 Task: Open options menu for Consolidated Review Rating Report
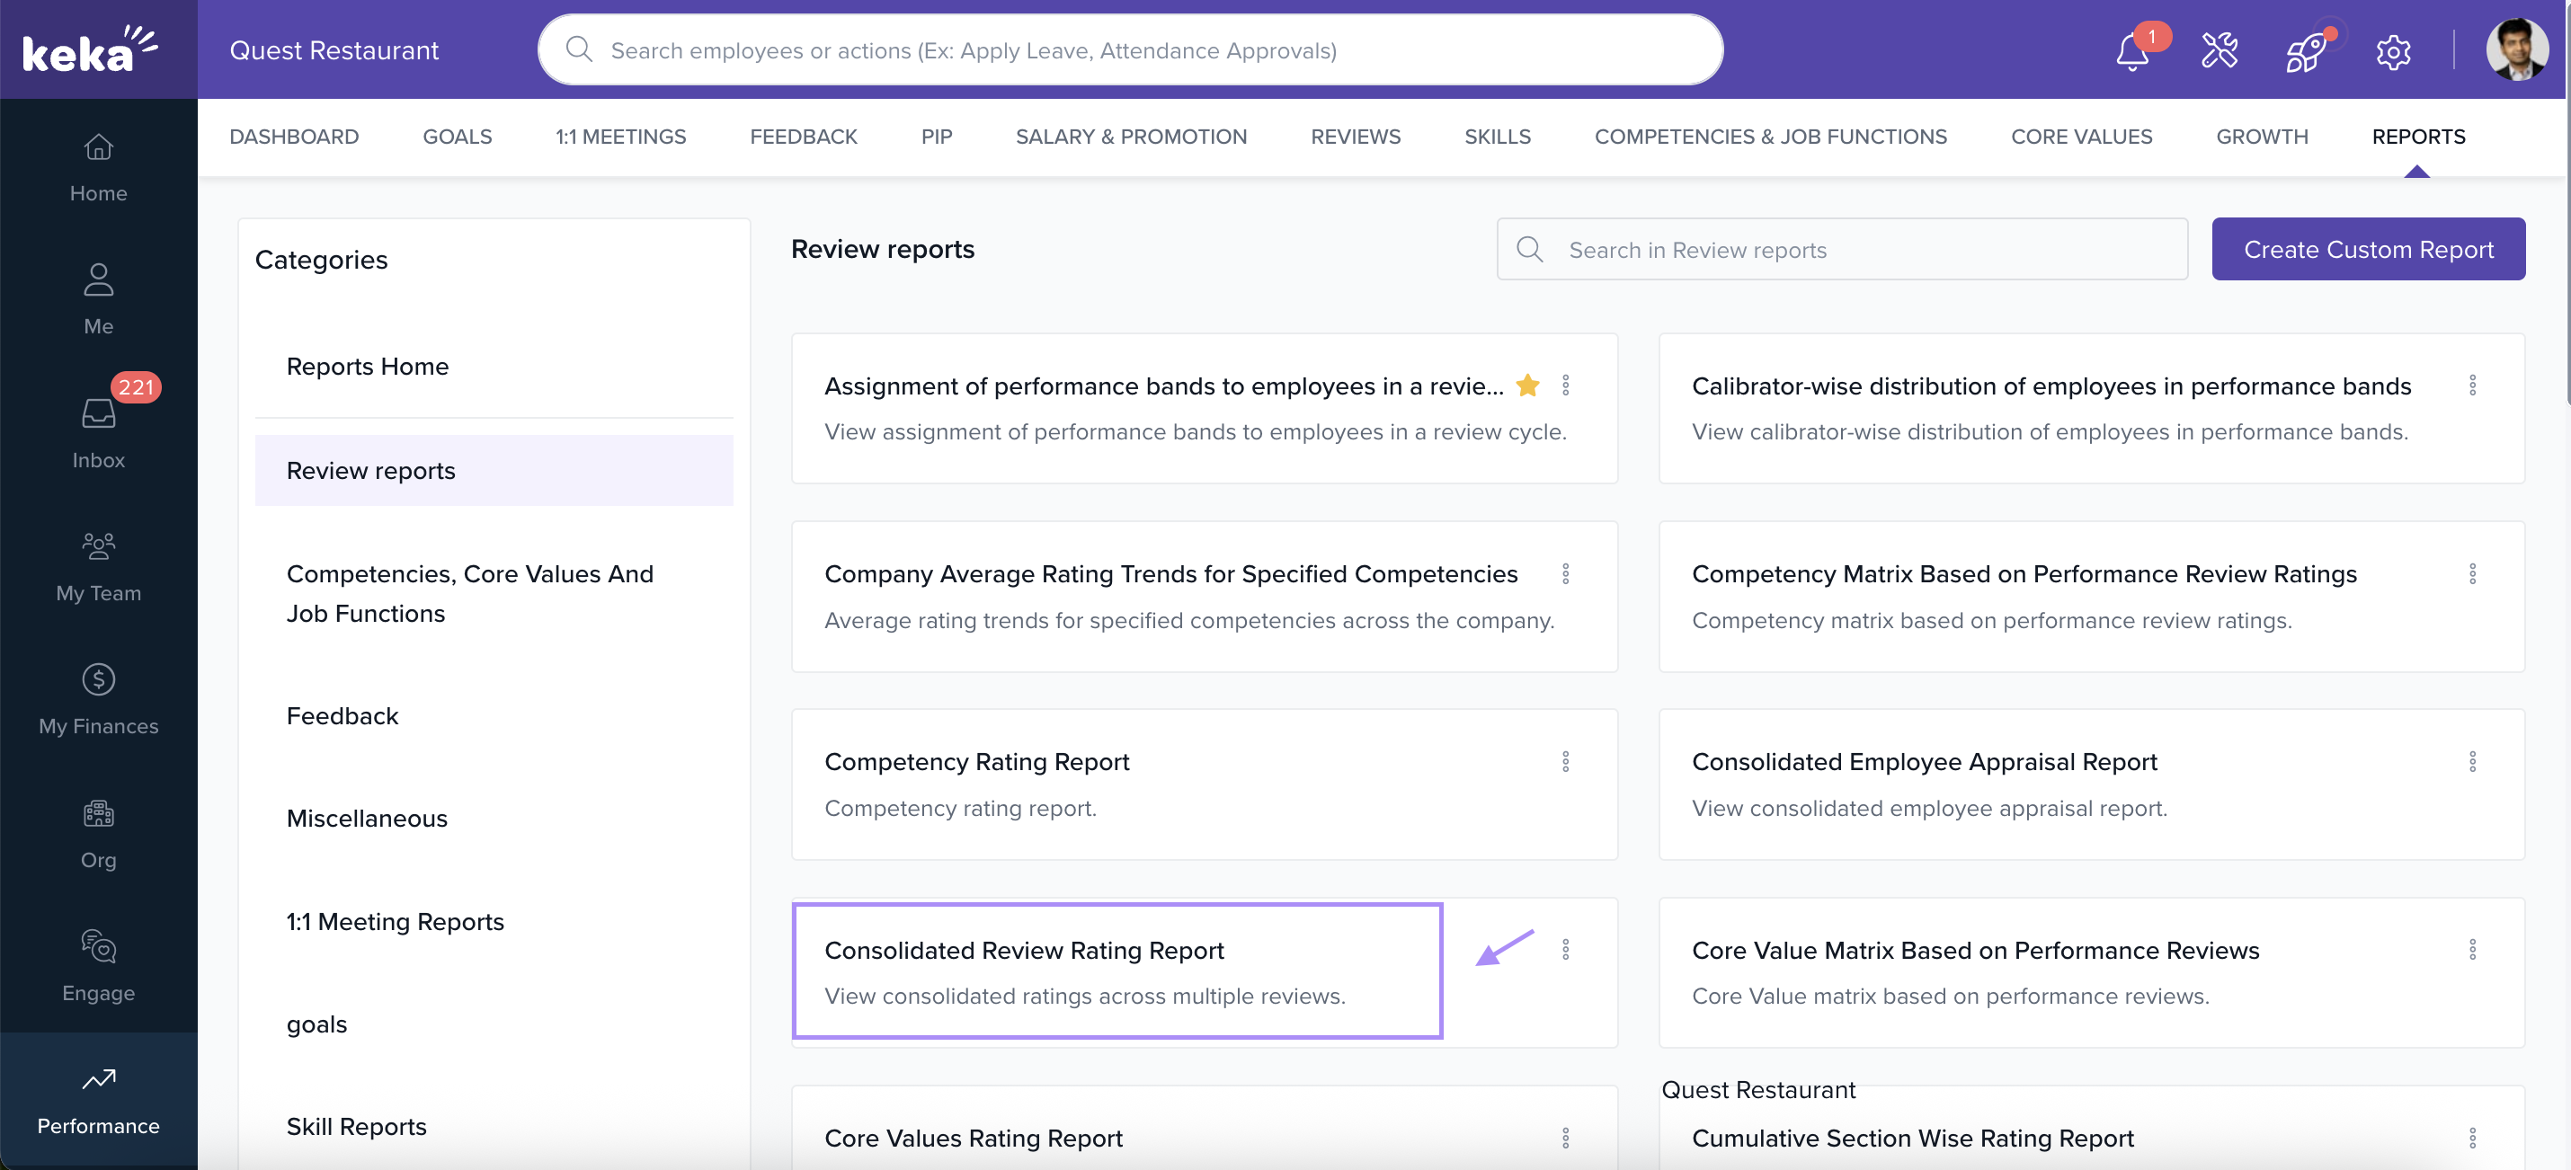[x=1565, y=949]
